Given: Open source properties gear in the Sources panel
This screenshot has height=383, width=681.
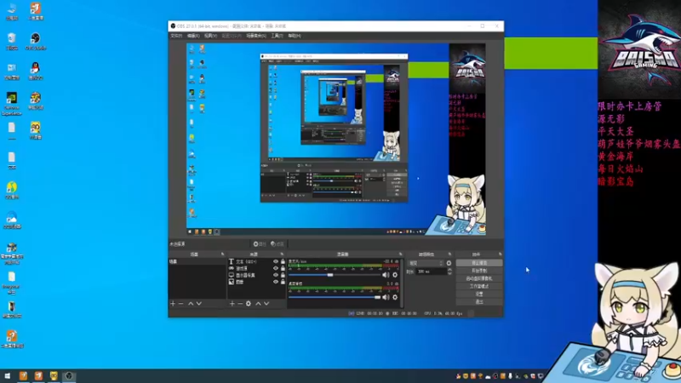Looking at the screenshot, I should 249,304.
